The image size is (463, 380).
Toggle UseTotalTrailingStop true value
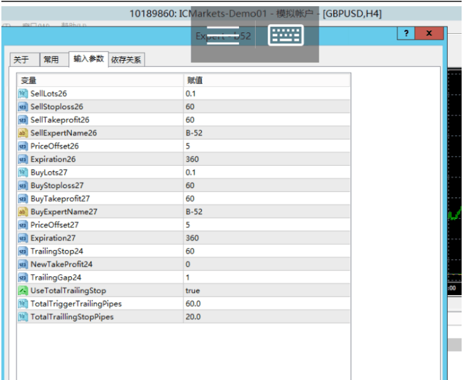click(x=193, y=290)
